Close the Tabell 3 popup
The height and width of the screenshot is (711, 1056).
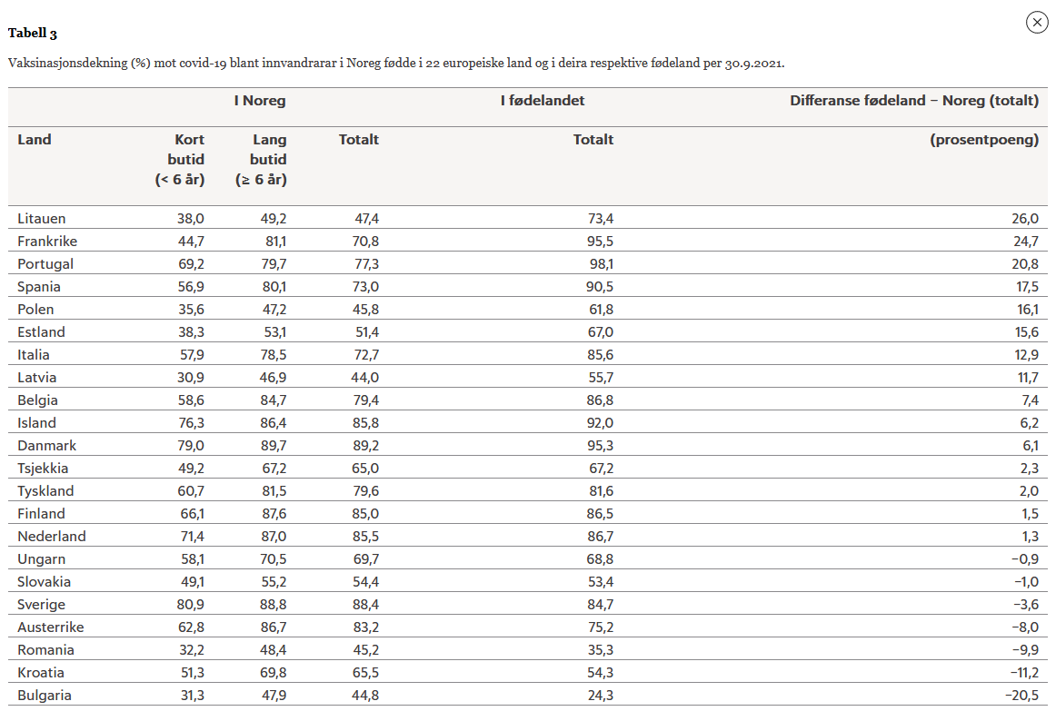click(1037, 23)
